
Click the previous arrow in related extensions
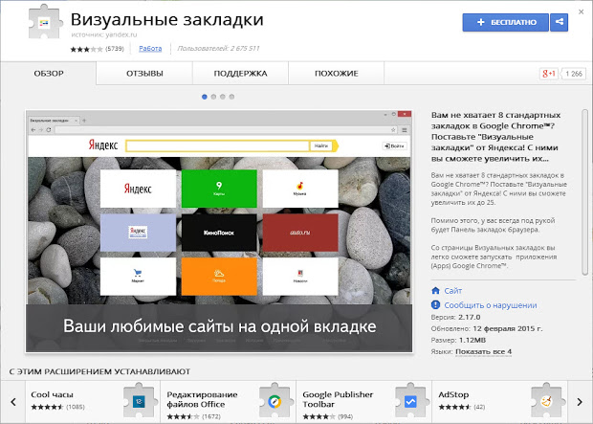[x=13, y=402]
